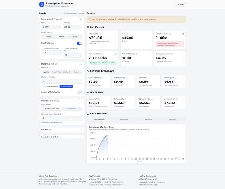Click the info icon beside After Refunds
The width and height of the screenshot is (225, 189).
coord(127,78)
